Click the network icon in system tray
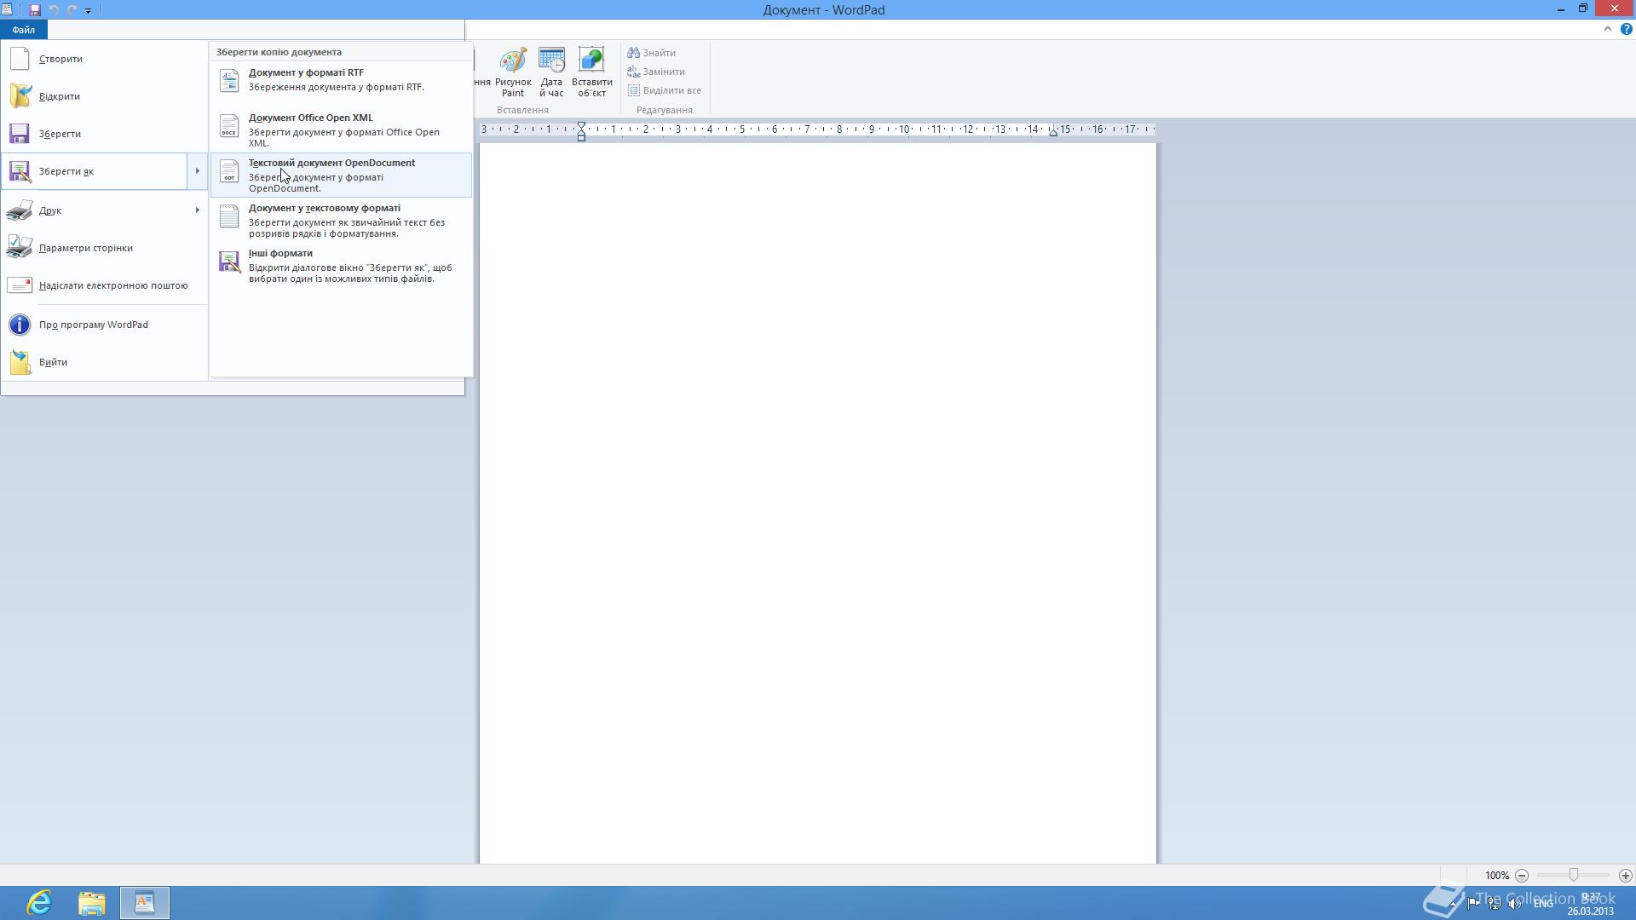This screenshot has height=920, width=1636. click(x=1495, y=904)
